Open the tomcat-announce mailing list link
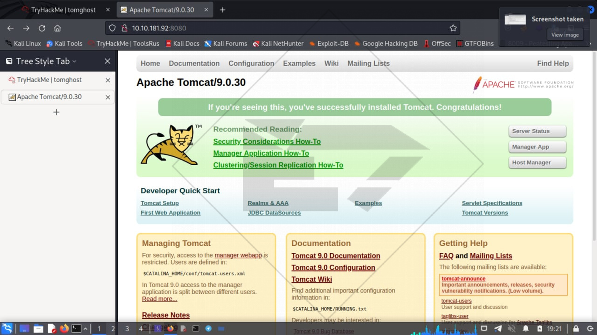 pos(464,279)
